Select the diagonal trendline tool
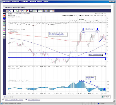 (10, 11)
